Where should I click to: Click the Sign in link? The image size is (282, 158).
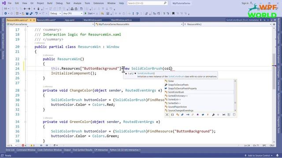[x=245, y=3]
